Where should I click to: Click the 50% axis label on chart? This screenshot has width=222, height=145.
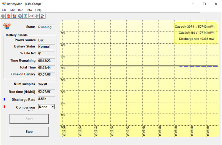63,80
